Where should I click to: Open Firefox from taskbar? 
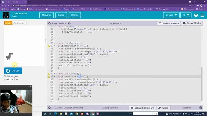(82, 114)
